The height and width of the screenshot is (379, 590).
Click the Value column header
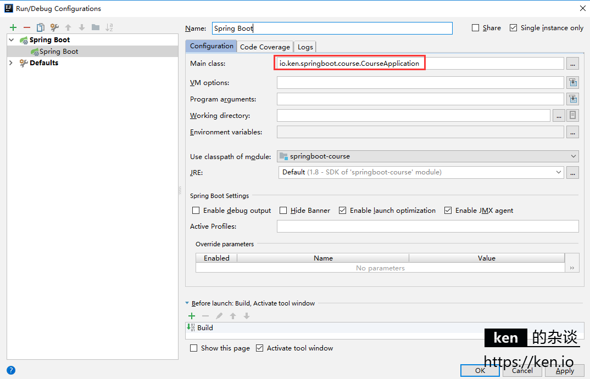coord(487,258)
